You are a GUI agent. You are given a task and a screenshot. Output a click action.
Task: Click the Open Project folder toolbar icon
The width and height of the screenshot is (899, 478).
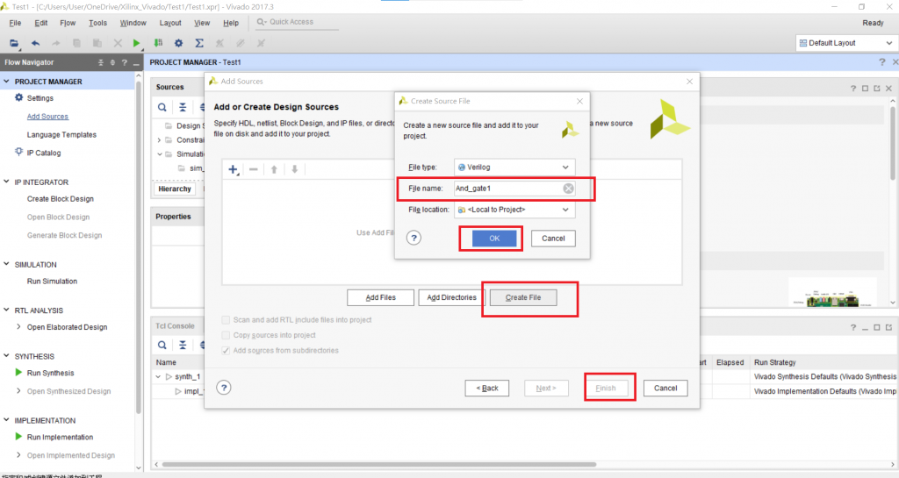pyautogui.click(x=14, y=43)
